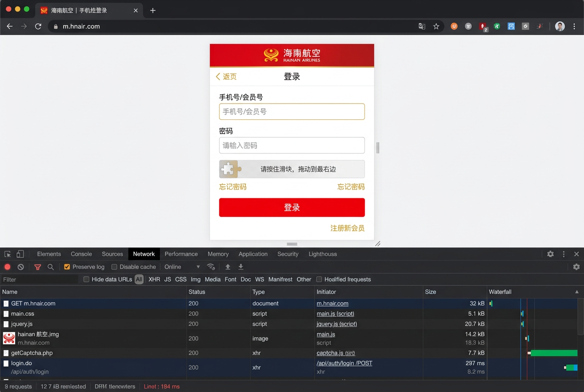Open the network search magnifier
This screenshot has height=392, width=584.
tap(51, 267)
